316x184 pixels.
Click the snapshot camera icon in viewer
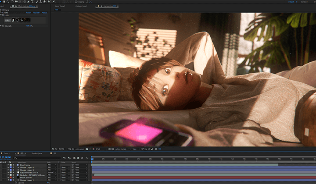[x=86, y=149]
